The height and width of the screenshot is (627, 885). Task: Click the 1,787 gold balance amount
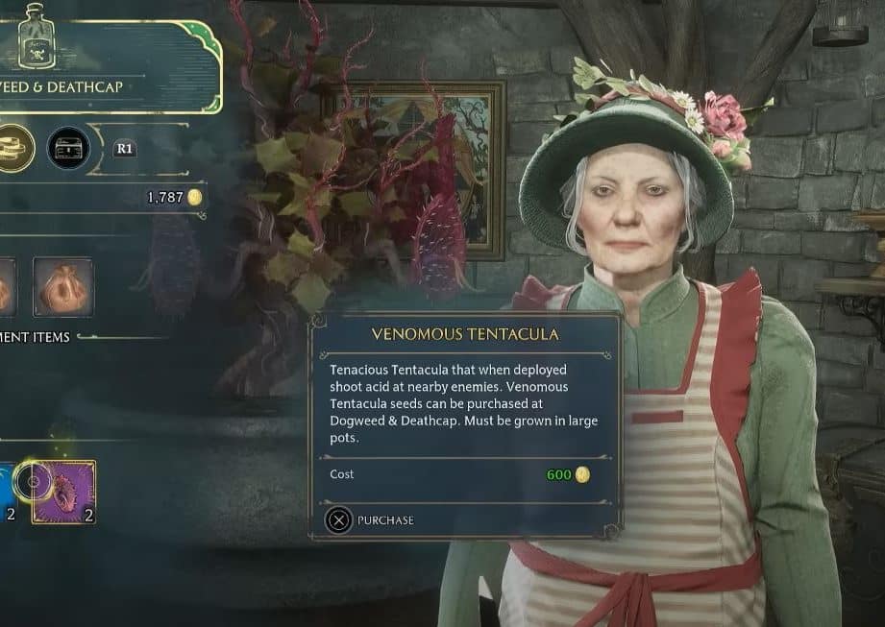tap(165, 198)
